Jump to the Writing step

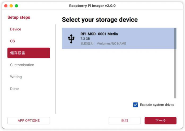pyautogui.click(x=16, y=77)
